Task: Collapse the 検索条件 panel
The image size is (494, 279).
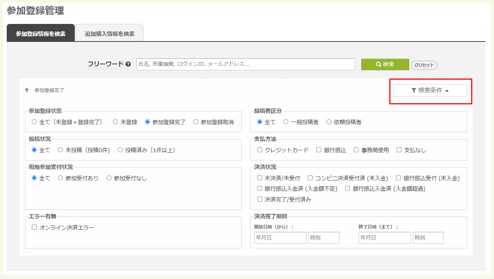Action: pos(430,90)
